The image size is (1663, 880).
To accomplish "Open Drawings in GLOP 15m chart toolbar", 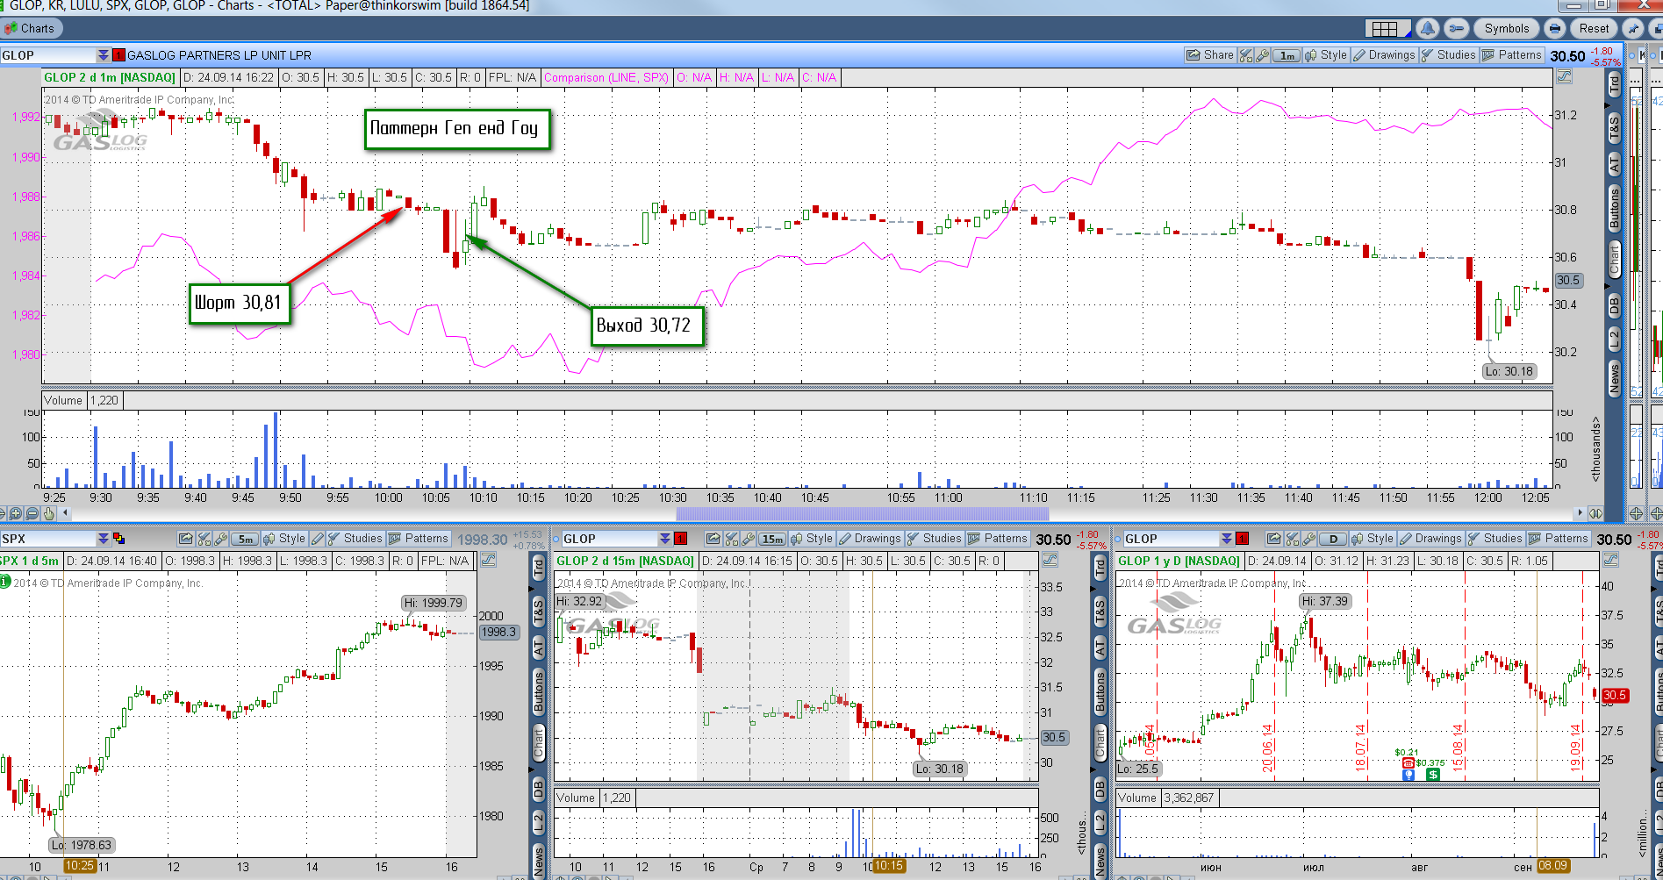I will tap(870, 539).
